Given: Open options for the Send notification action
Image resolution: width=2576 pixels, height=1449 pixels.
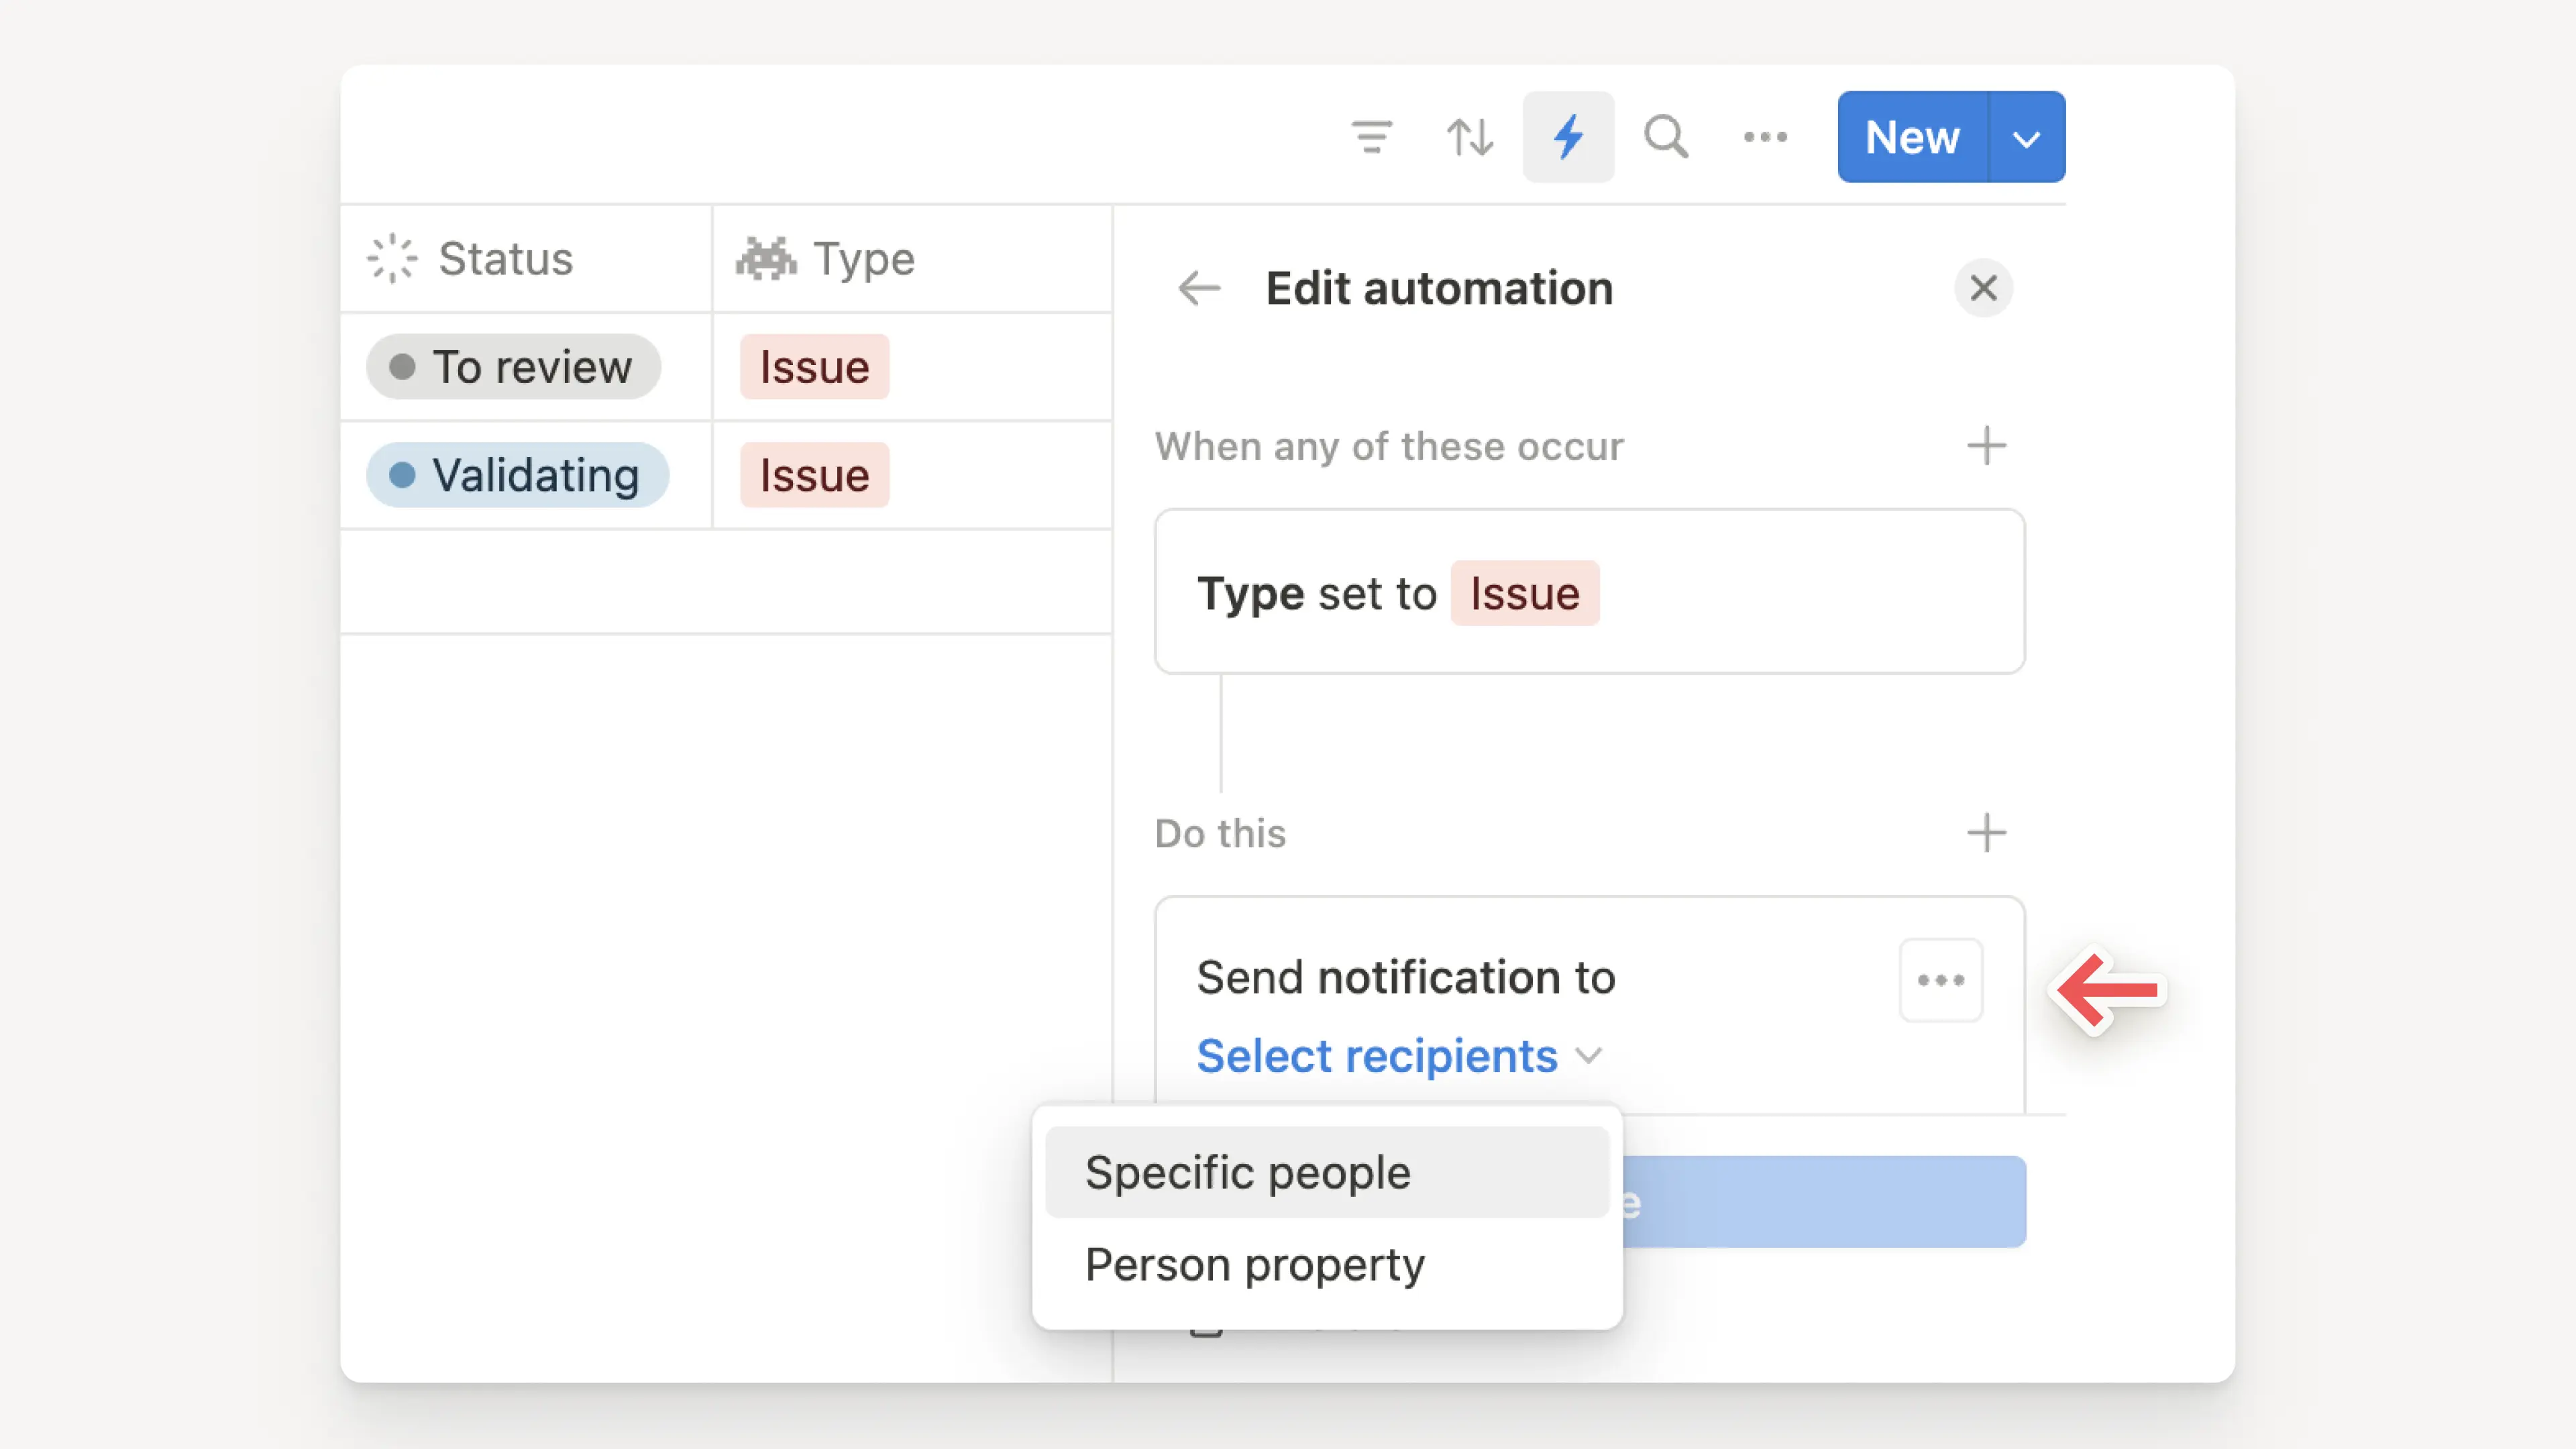Looking at the screenshot, I should [x=1941, y=980].
